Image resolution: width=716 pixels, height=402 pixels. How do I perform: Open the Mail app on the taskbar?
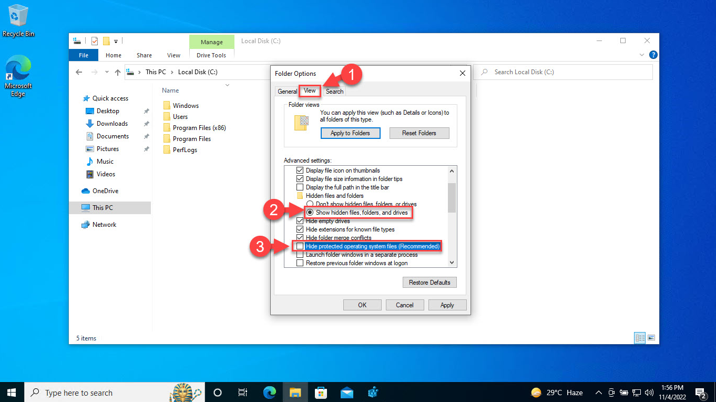pyautogui.click(x=346, y=393)
